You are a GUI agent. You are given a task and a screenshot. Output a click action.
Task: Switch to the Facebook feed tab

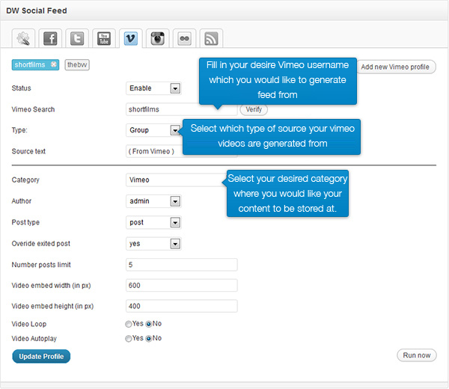(x=50, y=38)
